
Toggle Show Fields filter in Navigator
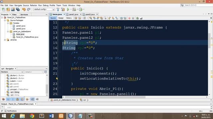pyautogui.click(x=8, y=99)
